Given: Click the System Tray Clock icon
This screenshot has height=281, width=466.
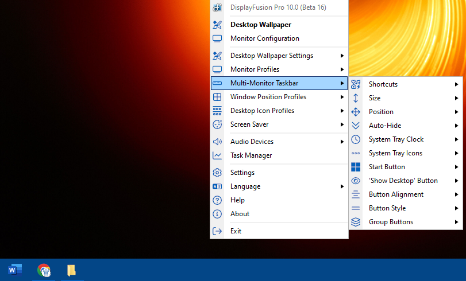Looking at the screenshot, I should click(356, 139).
